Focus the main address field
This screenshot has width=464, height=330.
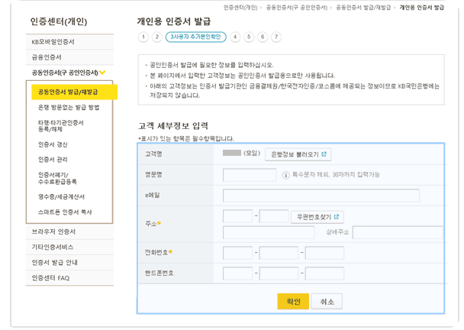tap(269, 232)
